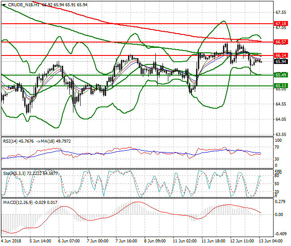Image resolution: width=291 pixels, height=246 pixels.
Task: Click the 4 Jun 2018 date label
Action: [x=11, y=241]
